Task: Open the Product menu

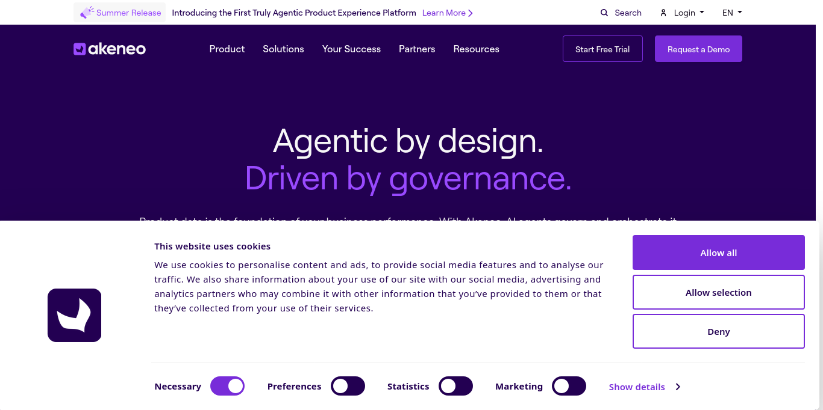Action: click(x=227, y=49)
